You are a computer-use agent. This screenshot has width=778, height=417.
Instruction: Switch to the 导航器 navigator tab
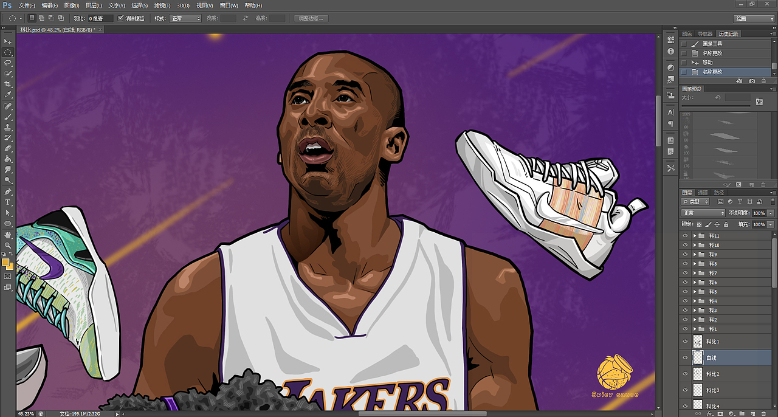pos(704,34)
